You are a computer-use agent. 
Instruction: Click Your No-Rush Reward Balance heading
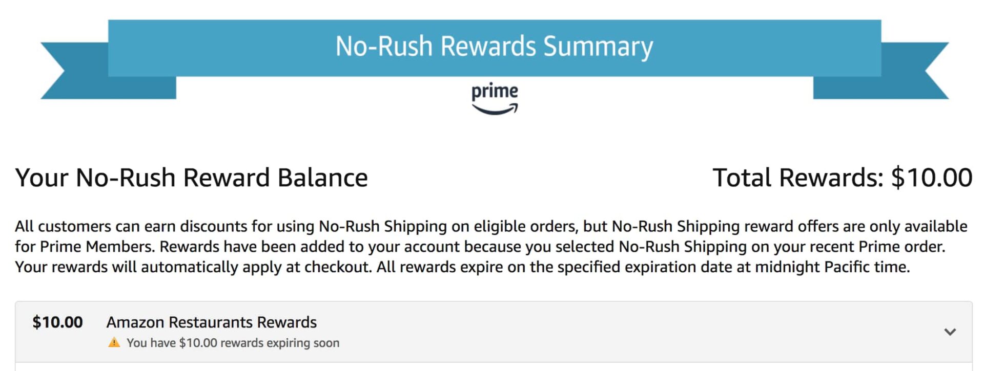[x=191, y=178]
